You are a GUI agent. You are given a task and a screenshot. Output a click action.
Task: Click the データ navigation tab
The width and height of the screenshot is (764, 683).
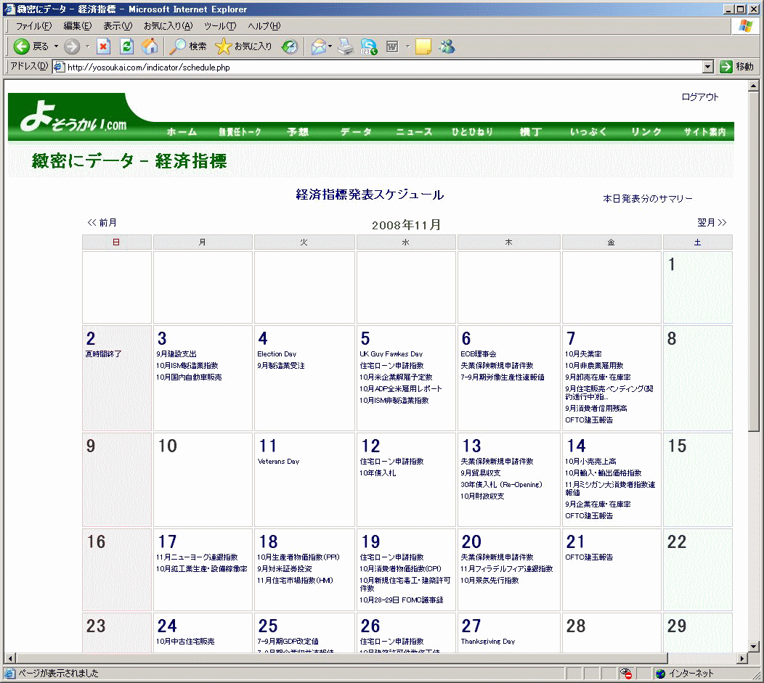[356, 132]
